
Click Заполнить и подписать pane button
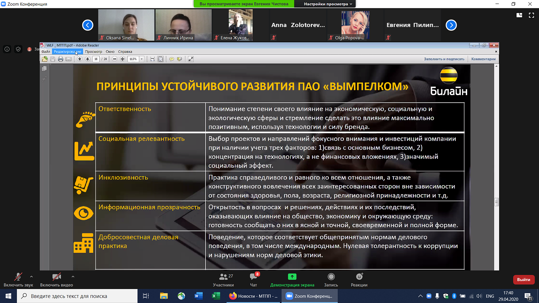click(x=444, y=59)
